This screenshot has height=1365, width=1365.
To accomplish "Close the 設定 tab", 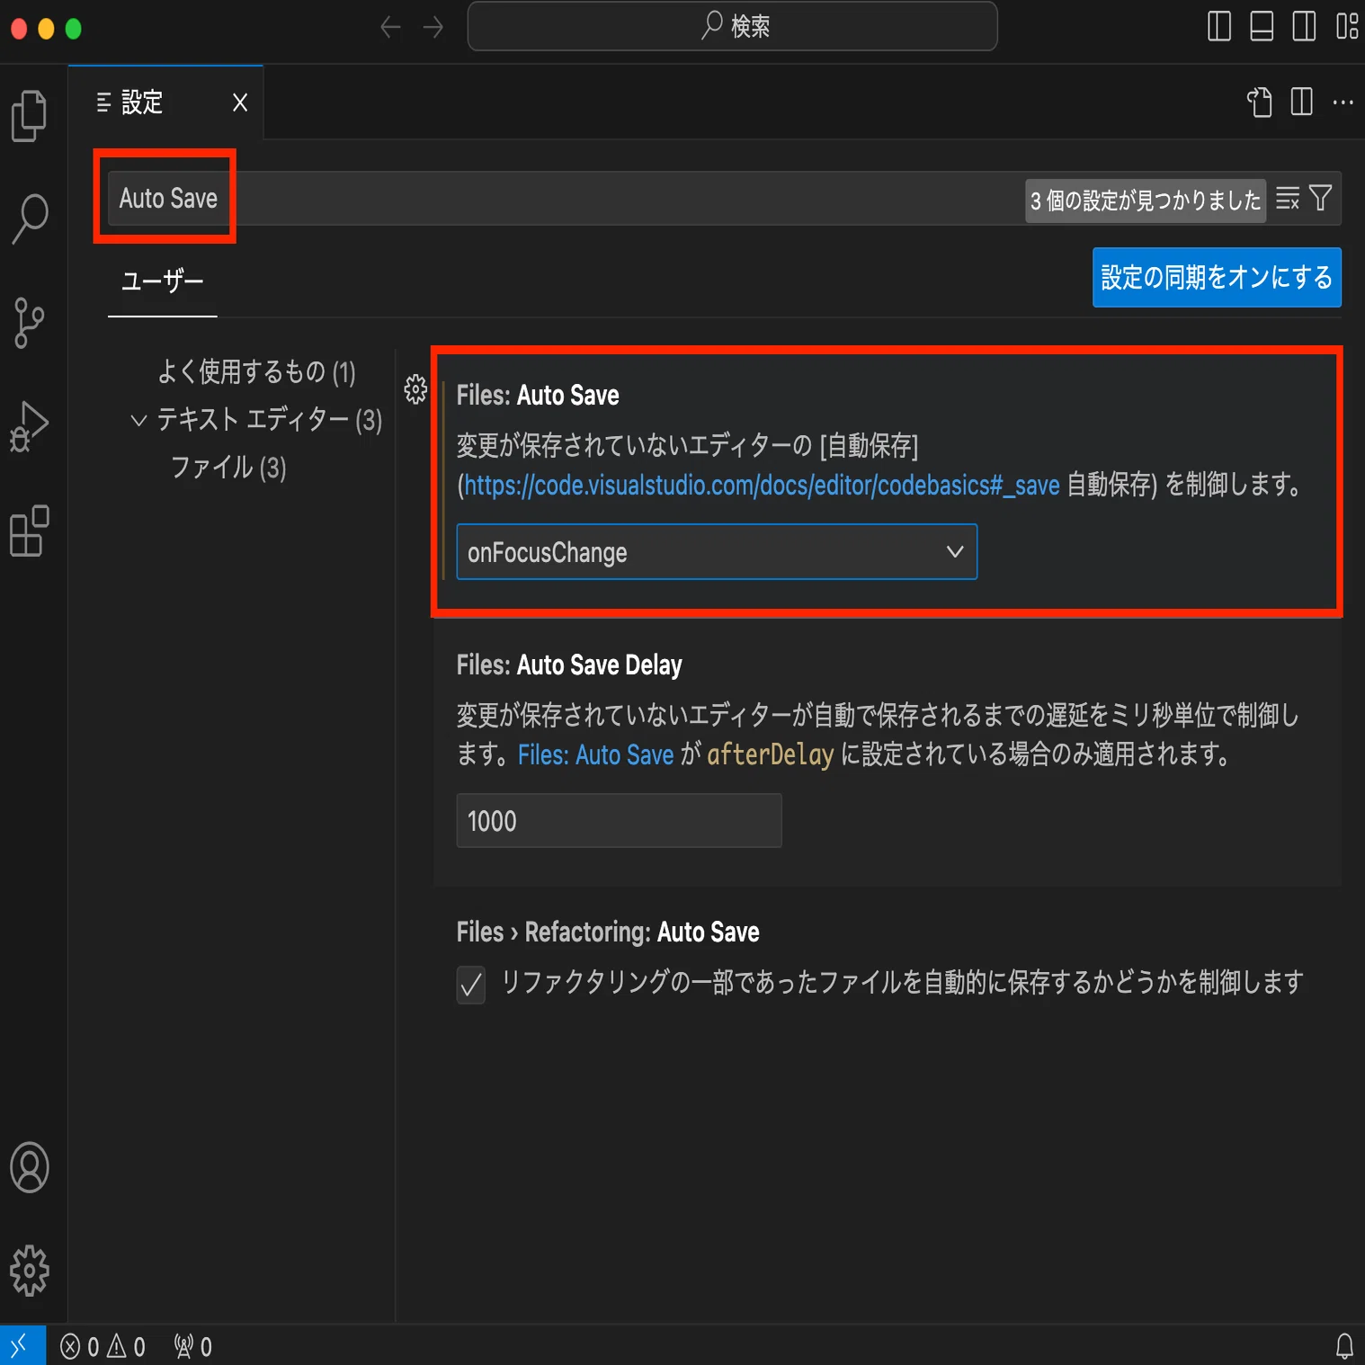I will 240,103.
